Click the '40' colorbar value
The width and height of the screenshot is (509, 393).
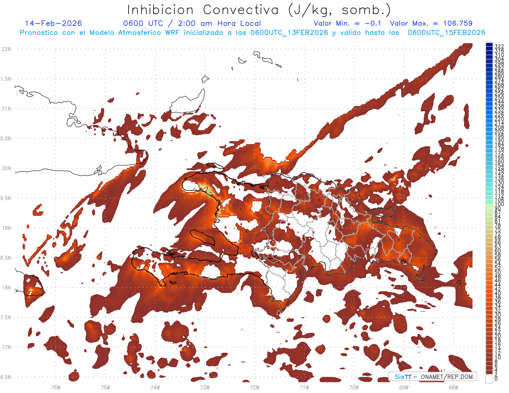coord(498,293)
